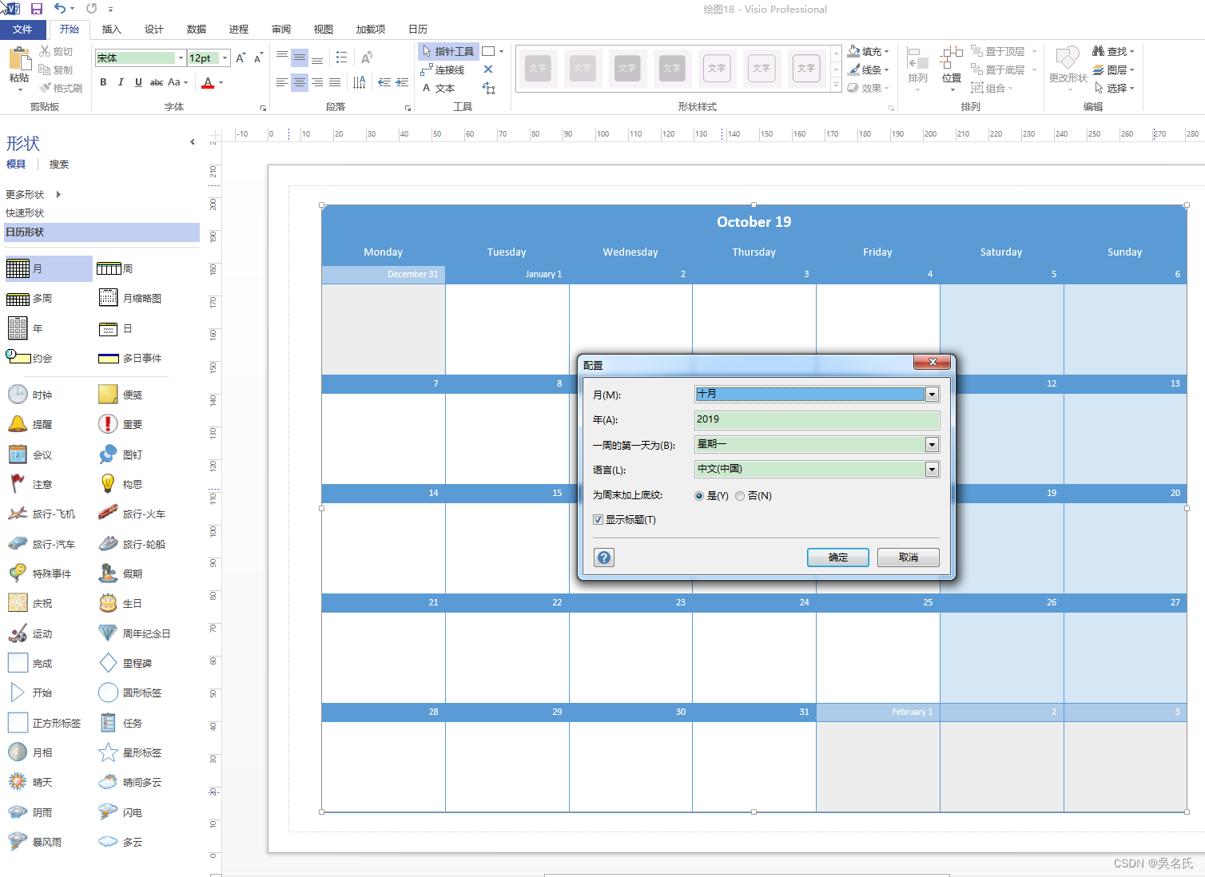Toggle italic formatting
Screen dimensions: 1205x877
pyautogui.click(x=121, y=82)
